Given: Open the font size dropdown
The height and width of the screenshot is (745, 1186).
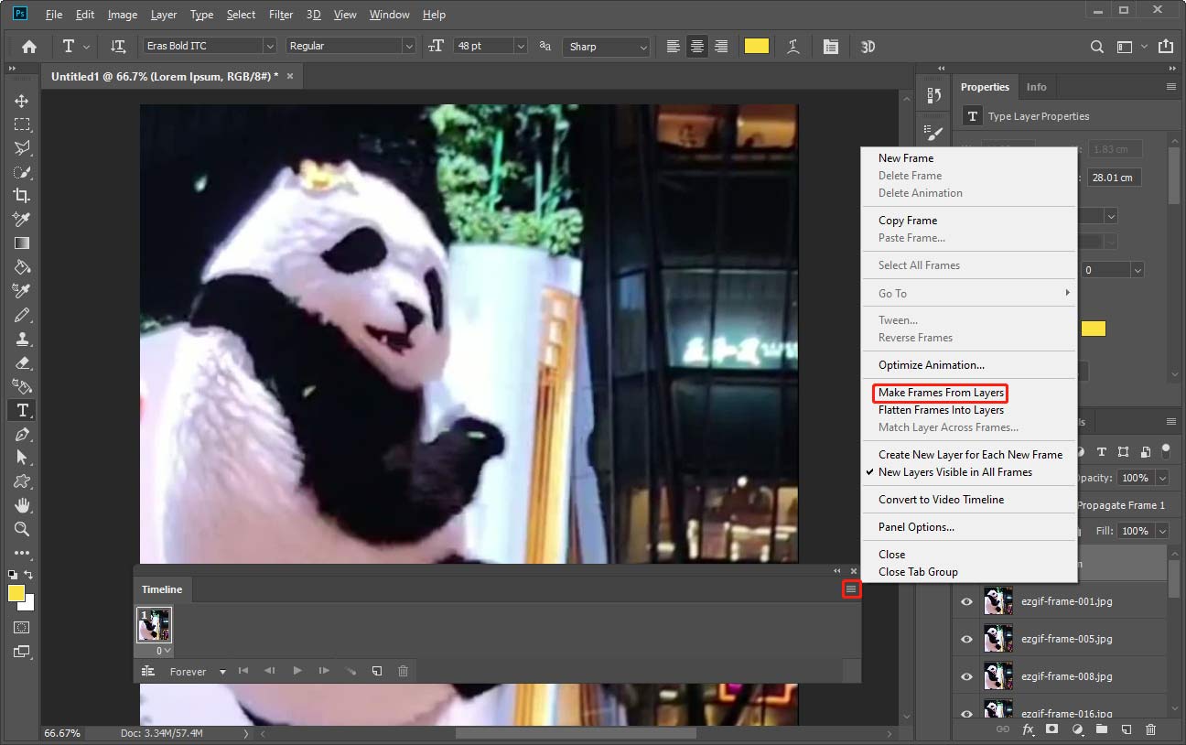Looking at the screenshot, I should [521, 47].
